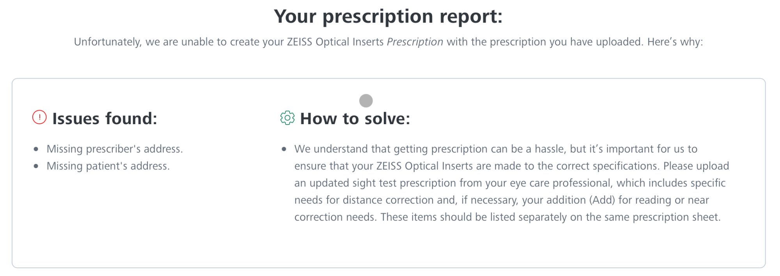Click the Here's why text
Screen dimensions: 780x276
pos(675,42)
